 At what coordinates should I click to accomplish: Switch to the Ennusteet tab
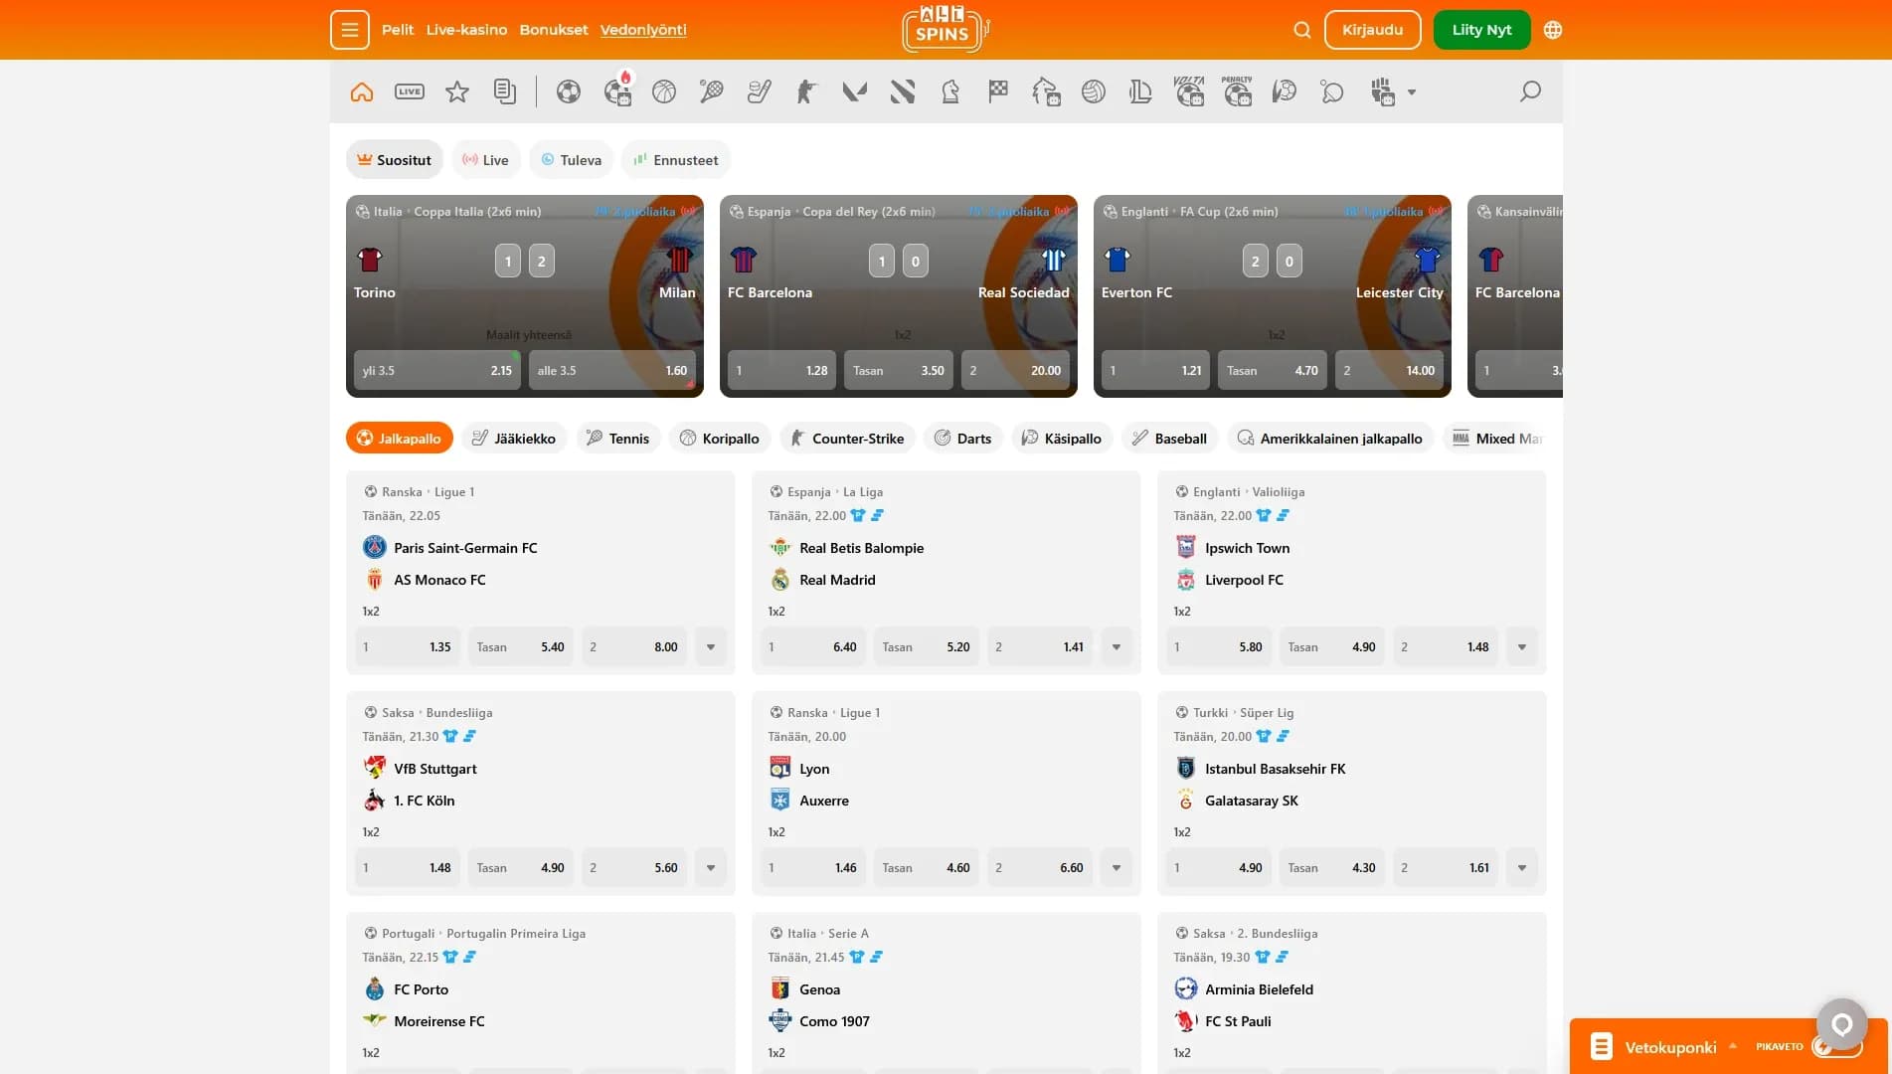tap(676, 160)
